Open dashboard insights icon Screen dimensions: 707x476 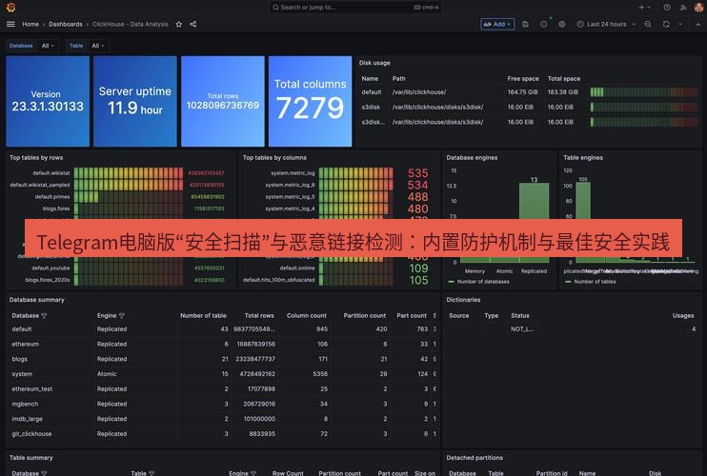[x=544, y=25]
